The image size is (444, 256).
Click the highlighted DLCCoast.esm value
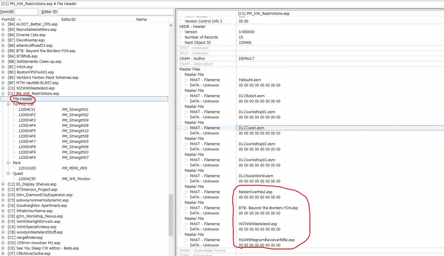(x=251, y=128)
